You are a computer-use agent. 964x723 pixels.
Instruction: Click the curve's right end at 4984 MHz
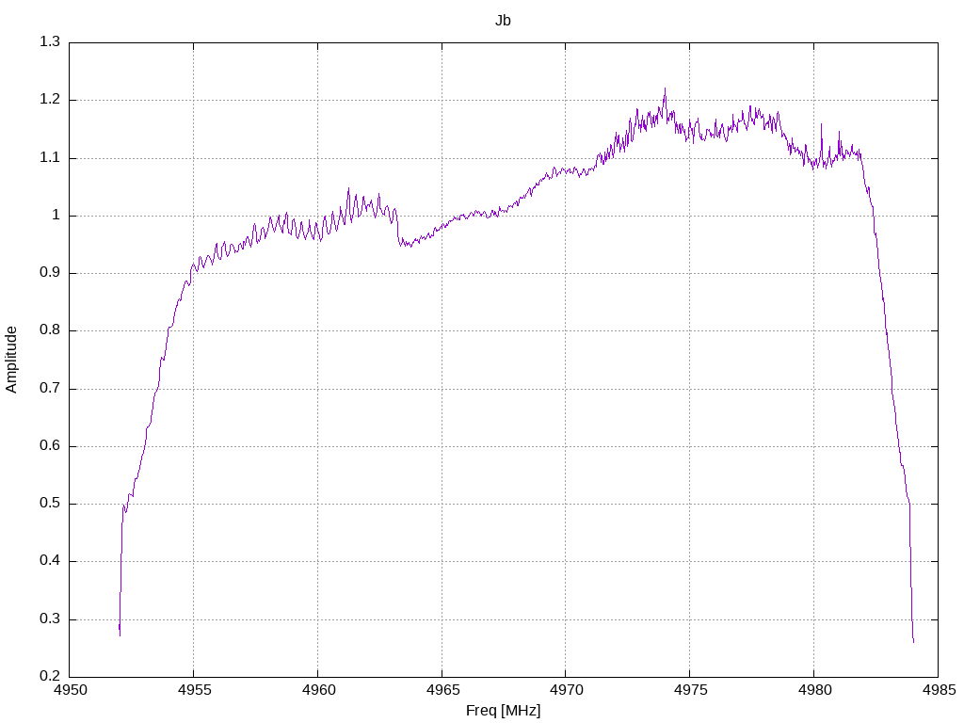pos(913,641)
